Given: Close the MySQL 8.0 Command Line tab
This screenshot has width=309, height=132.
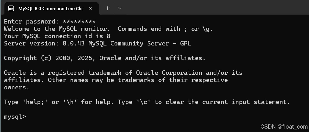Looking at the screenshot, I should pyautogui.click(x=90, y=8).
